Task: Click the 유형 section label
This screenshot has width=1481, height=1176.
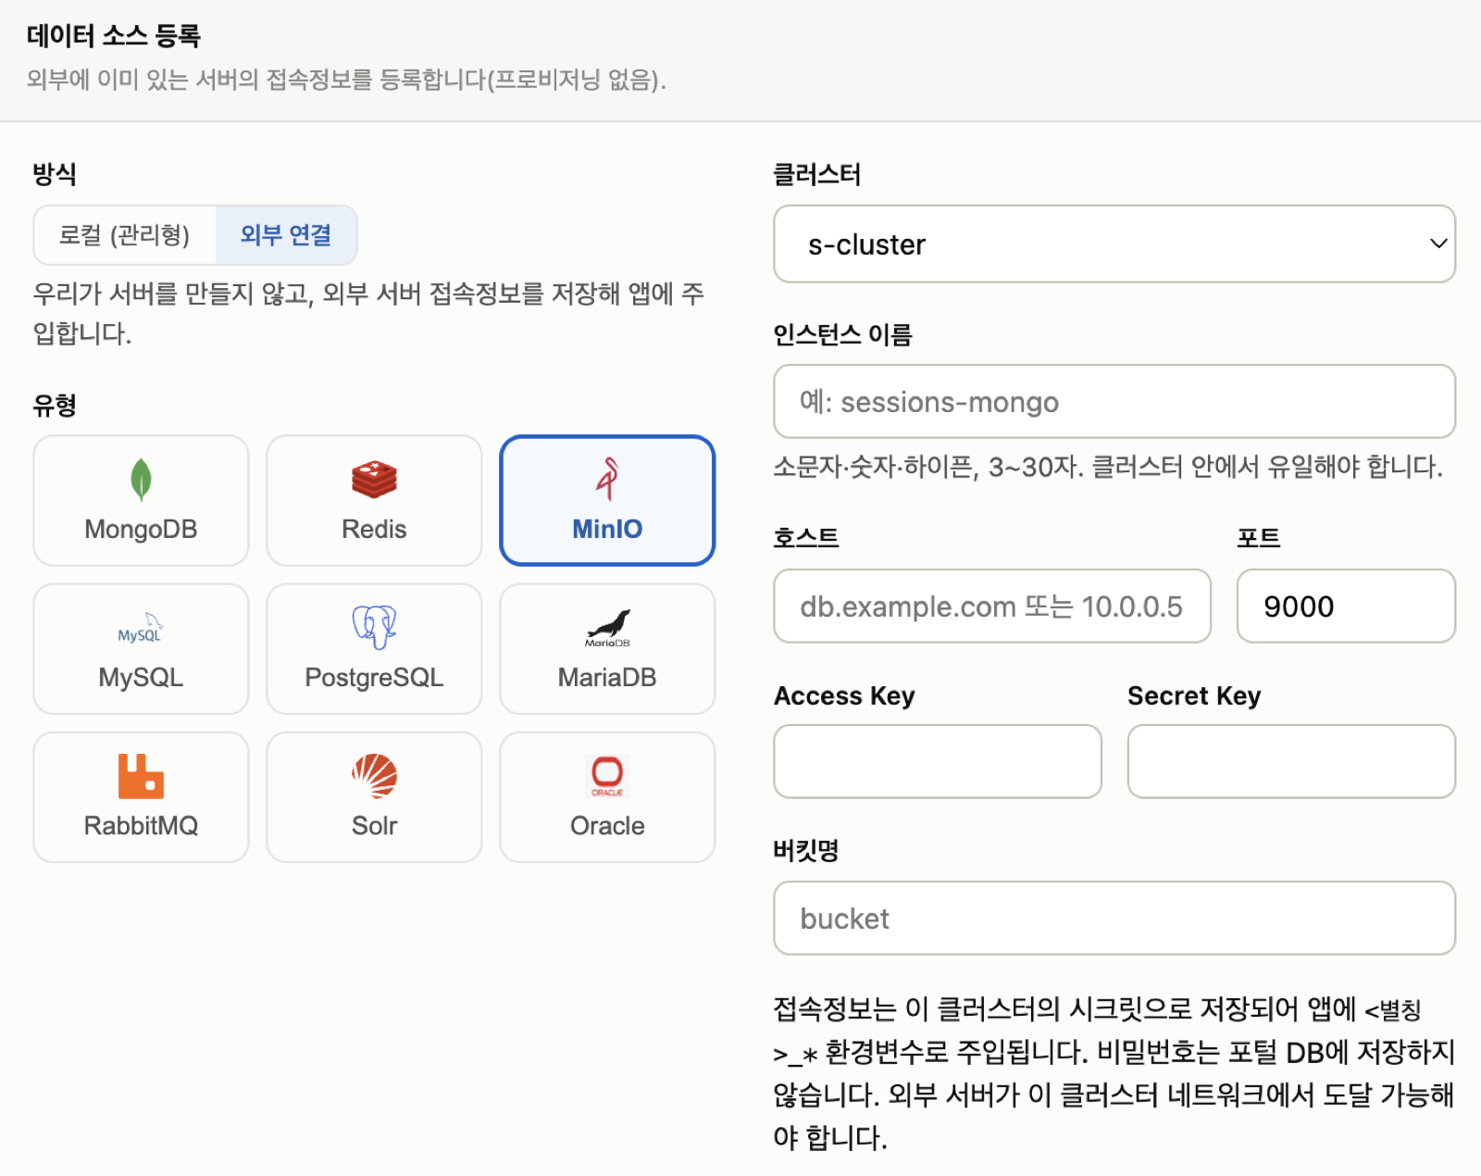Action: [55, 405]
